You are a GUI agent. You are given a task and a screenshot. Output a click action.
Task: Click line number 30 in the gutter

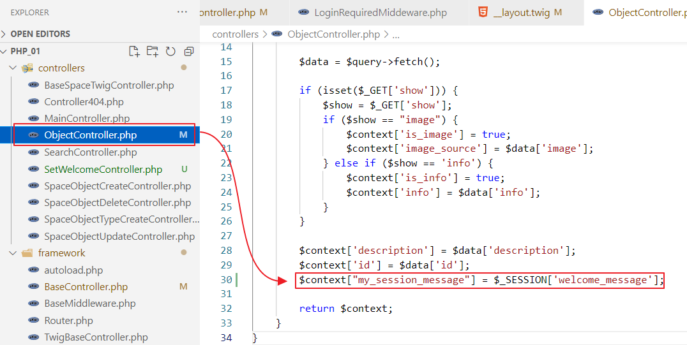(x=225, y=279)
